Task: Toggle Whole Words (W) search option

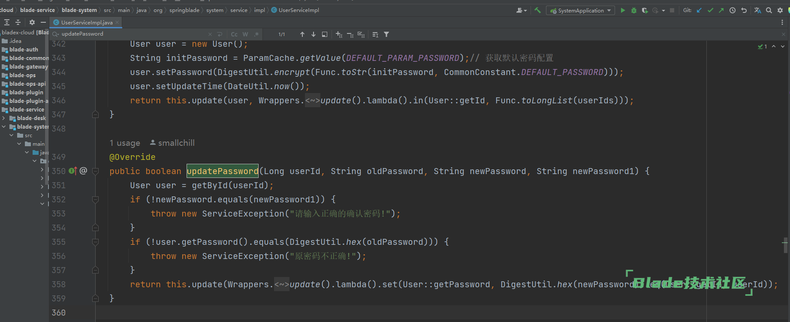Action: (x=245, y=34)
